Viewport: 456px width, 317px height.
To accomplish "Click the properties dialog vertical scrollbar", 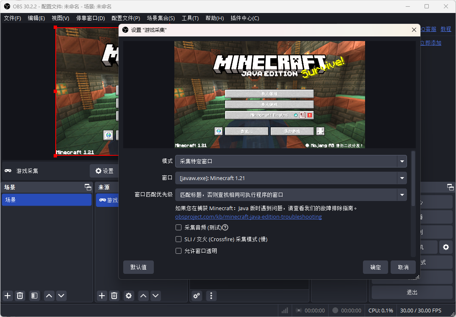I will point(413,179).
